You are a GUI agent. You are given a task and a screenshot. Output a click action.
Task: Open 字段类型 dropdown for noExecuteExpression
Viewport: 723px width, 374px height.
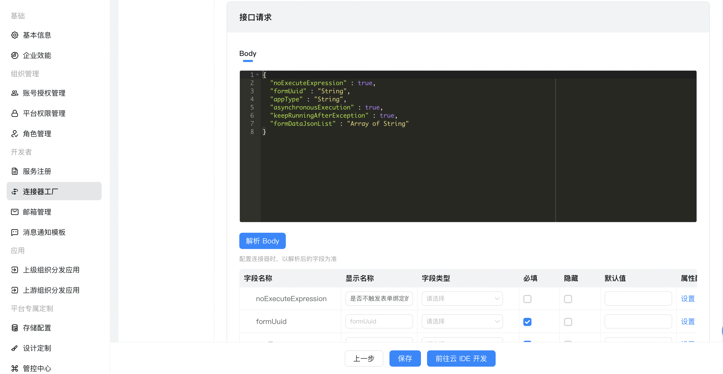pos(462,299)
